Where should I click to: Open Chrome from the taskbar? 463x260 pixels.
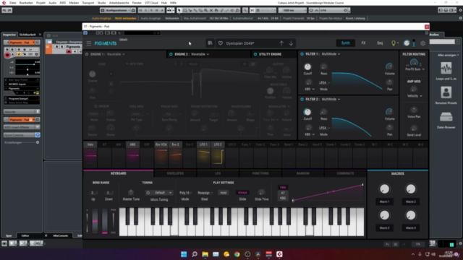click(237, 254)
